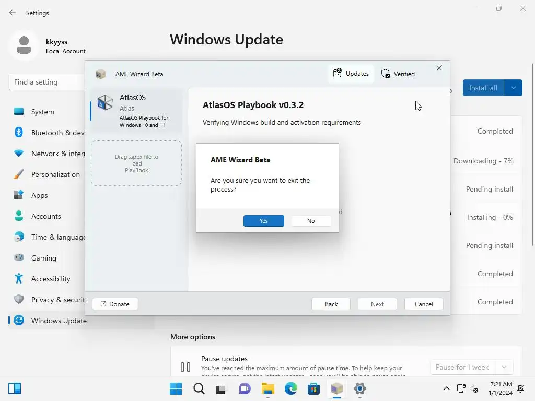The width and height of the screenshot is (535, 401).
Task: Click the Gaming controller icon
Action: point(19,257)
